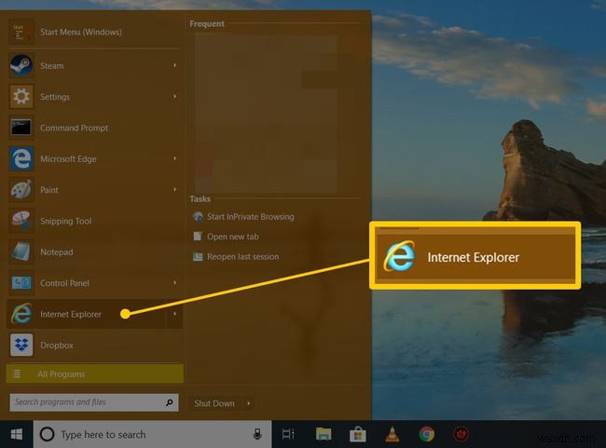Click the Shut Down button
This screenshot has height=448, width=606.
tap(214, 403)
